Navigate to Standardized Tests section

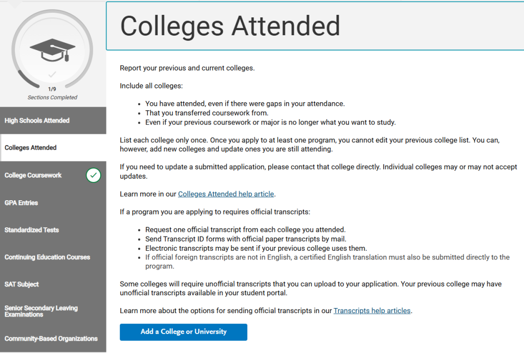(x=32, y=230)
